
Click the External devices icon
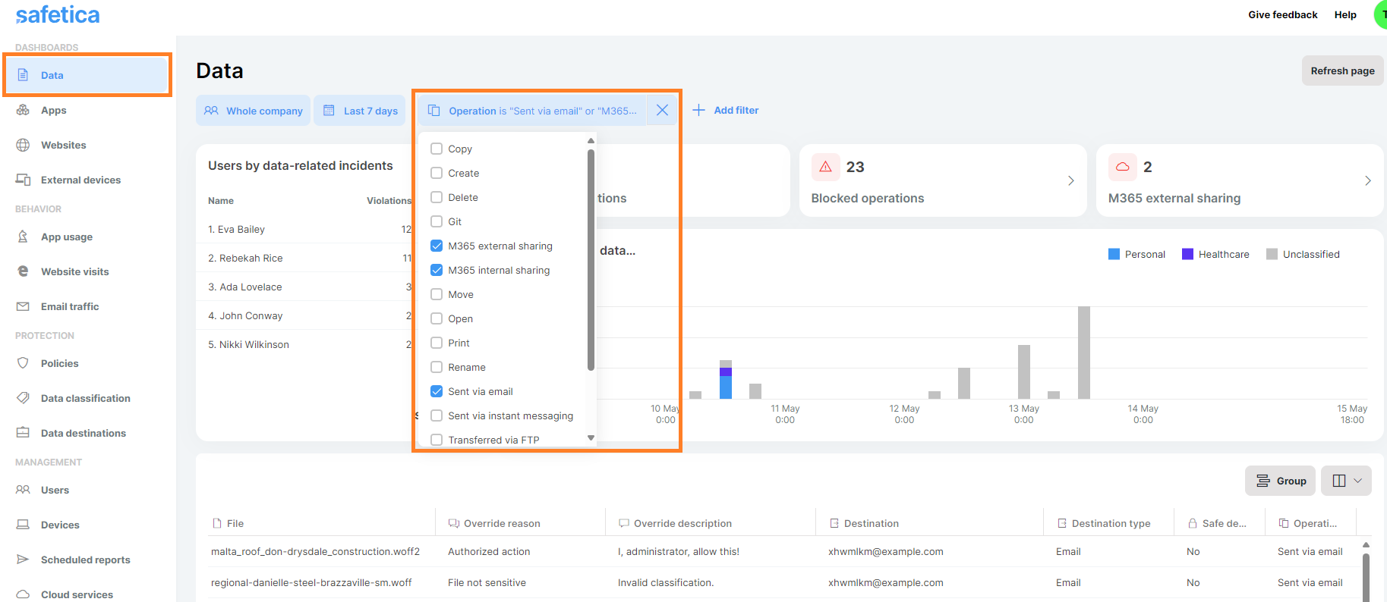(x=23, y=180)
